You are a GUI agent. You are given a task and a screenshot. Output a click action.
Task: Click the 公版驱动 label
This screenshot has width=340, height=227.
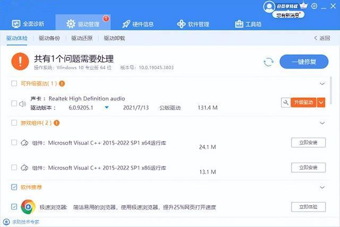click(x=170, y=108)
